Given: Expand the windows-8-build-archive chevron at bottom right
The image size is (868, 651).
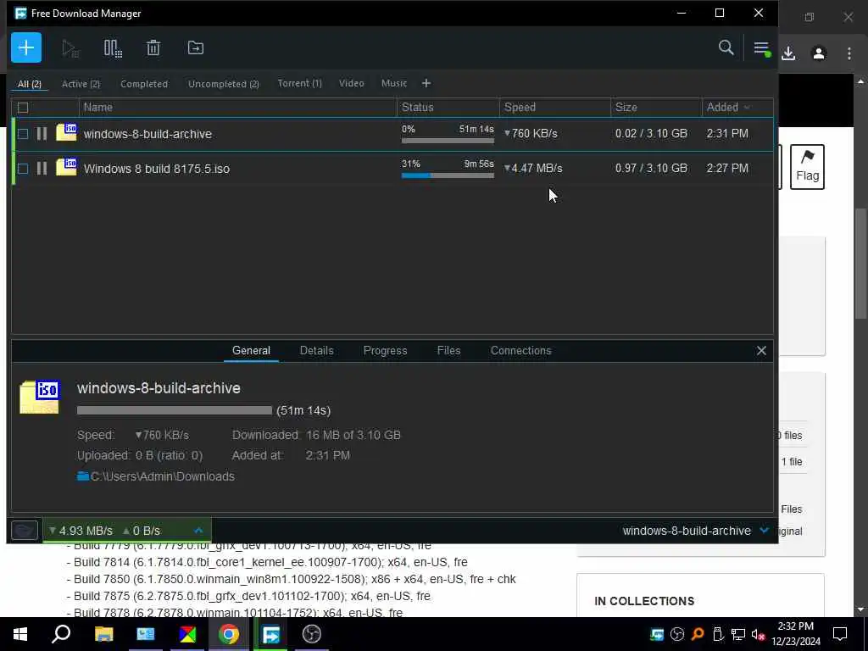Looking at the screenshot, I should (765, 531).
